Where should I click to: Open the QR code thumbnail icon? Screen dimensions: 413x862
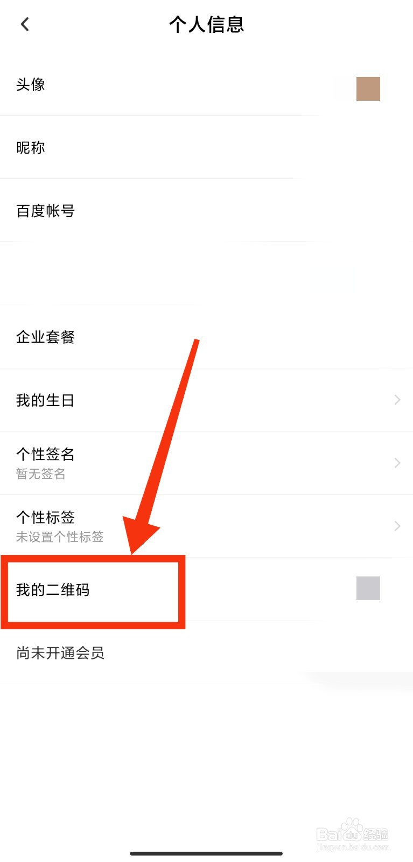pos(368,588)
